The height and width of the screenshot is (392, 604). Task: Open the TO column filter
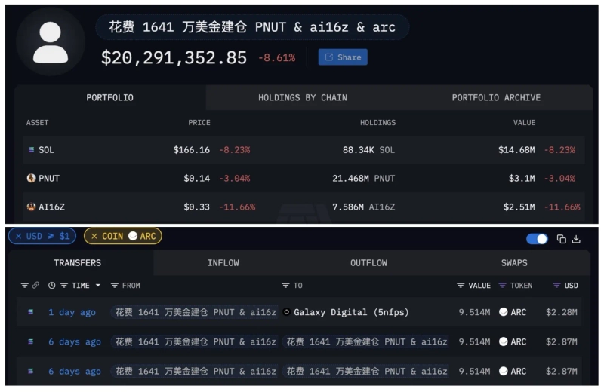click(x=285, y=286)
